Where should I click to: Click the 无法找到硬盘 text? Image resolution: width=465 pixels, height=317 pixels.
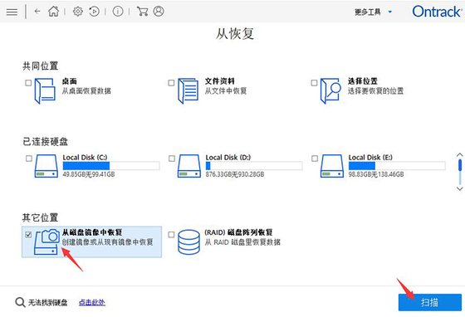pyautogui.click(x=48, y=303)
